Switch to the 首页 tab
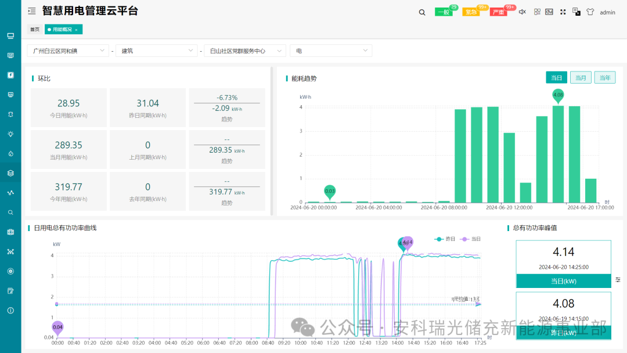Screen dimensions: 627x353 (x=35, y=29)
